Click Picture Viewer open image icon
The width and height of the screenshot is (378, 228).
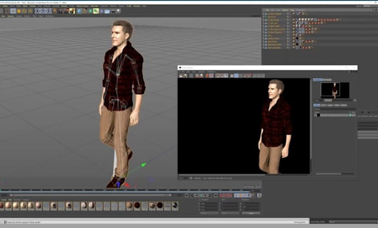[181, 76]
